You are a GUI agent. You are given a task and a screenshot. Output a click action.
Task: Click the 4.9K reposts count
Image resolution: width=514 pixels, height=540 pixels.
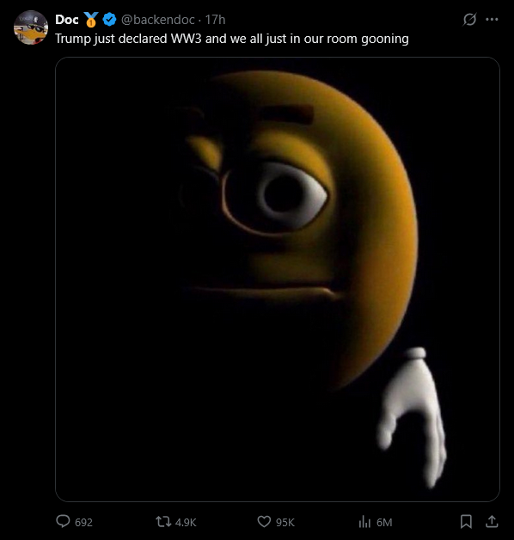pyautogui.click(x=186, y=523)
